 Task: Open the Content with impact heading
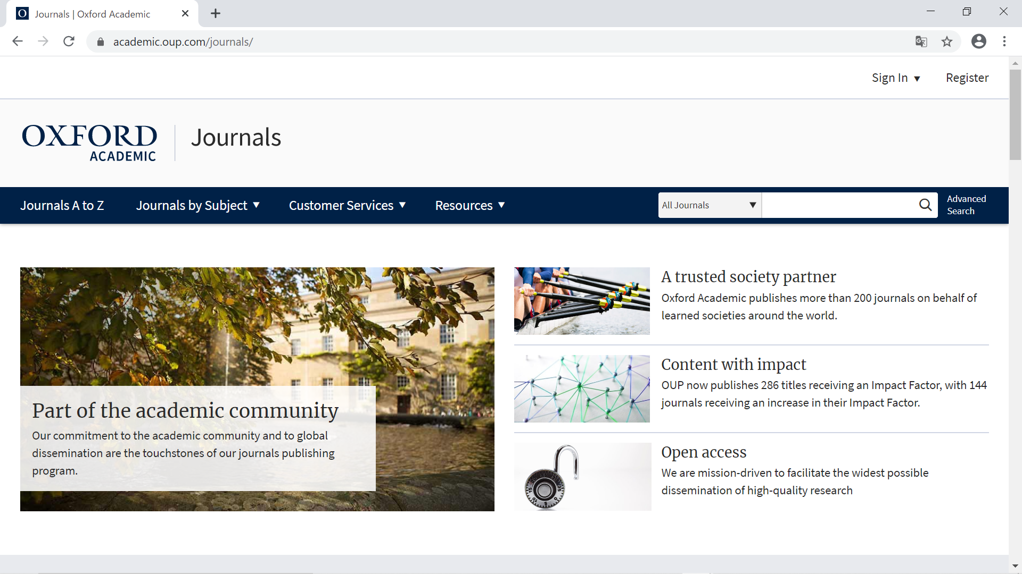click(x=733, y=365)
